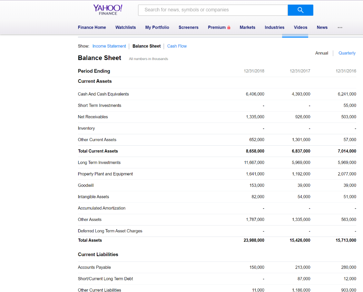Click the Accumulated Amortization label
Viewport: 363px width, 292px height.
click(102, 208)
